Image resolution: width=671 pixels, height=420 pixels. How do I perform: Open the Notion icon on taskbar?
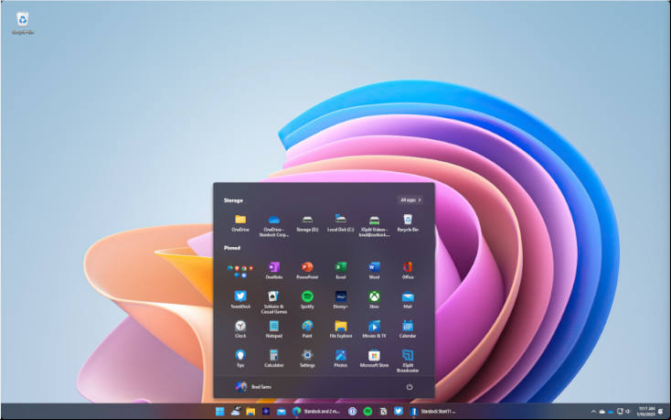[383, 412]
